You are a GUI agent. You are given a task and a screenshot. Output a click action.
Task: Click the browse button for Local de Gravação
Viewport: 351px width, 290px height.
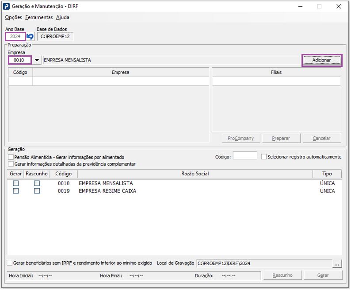(337, 263)
